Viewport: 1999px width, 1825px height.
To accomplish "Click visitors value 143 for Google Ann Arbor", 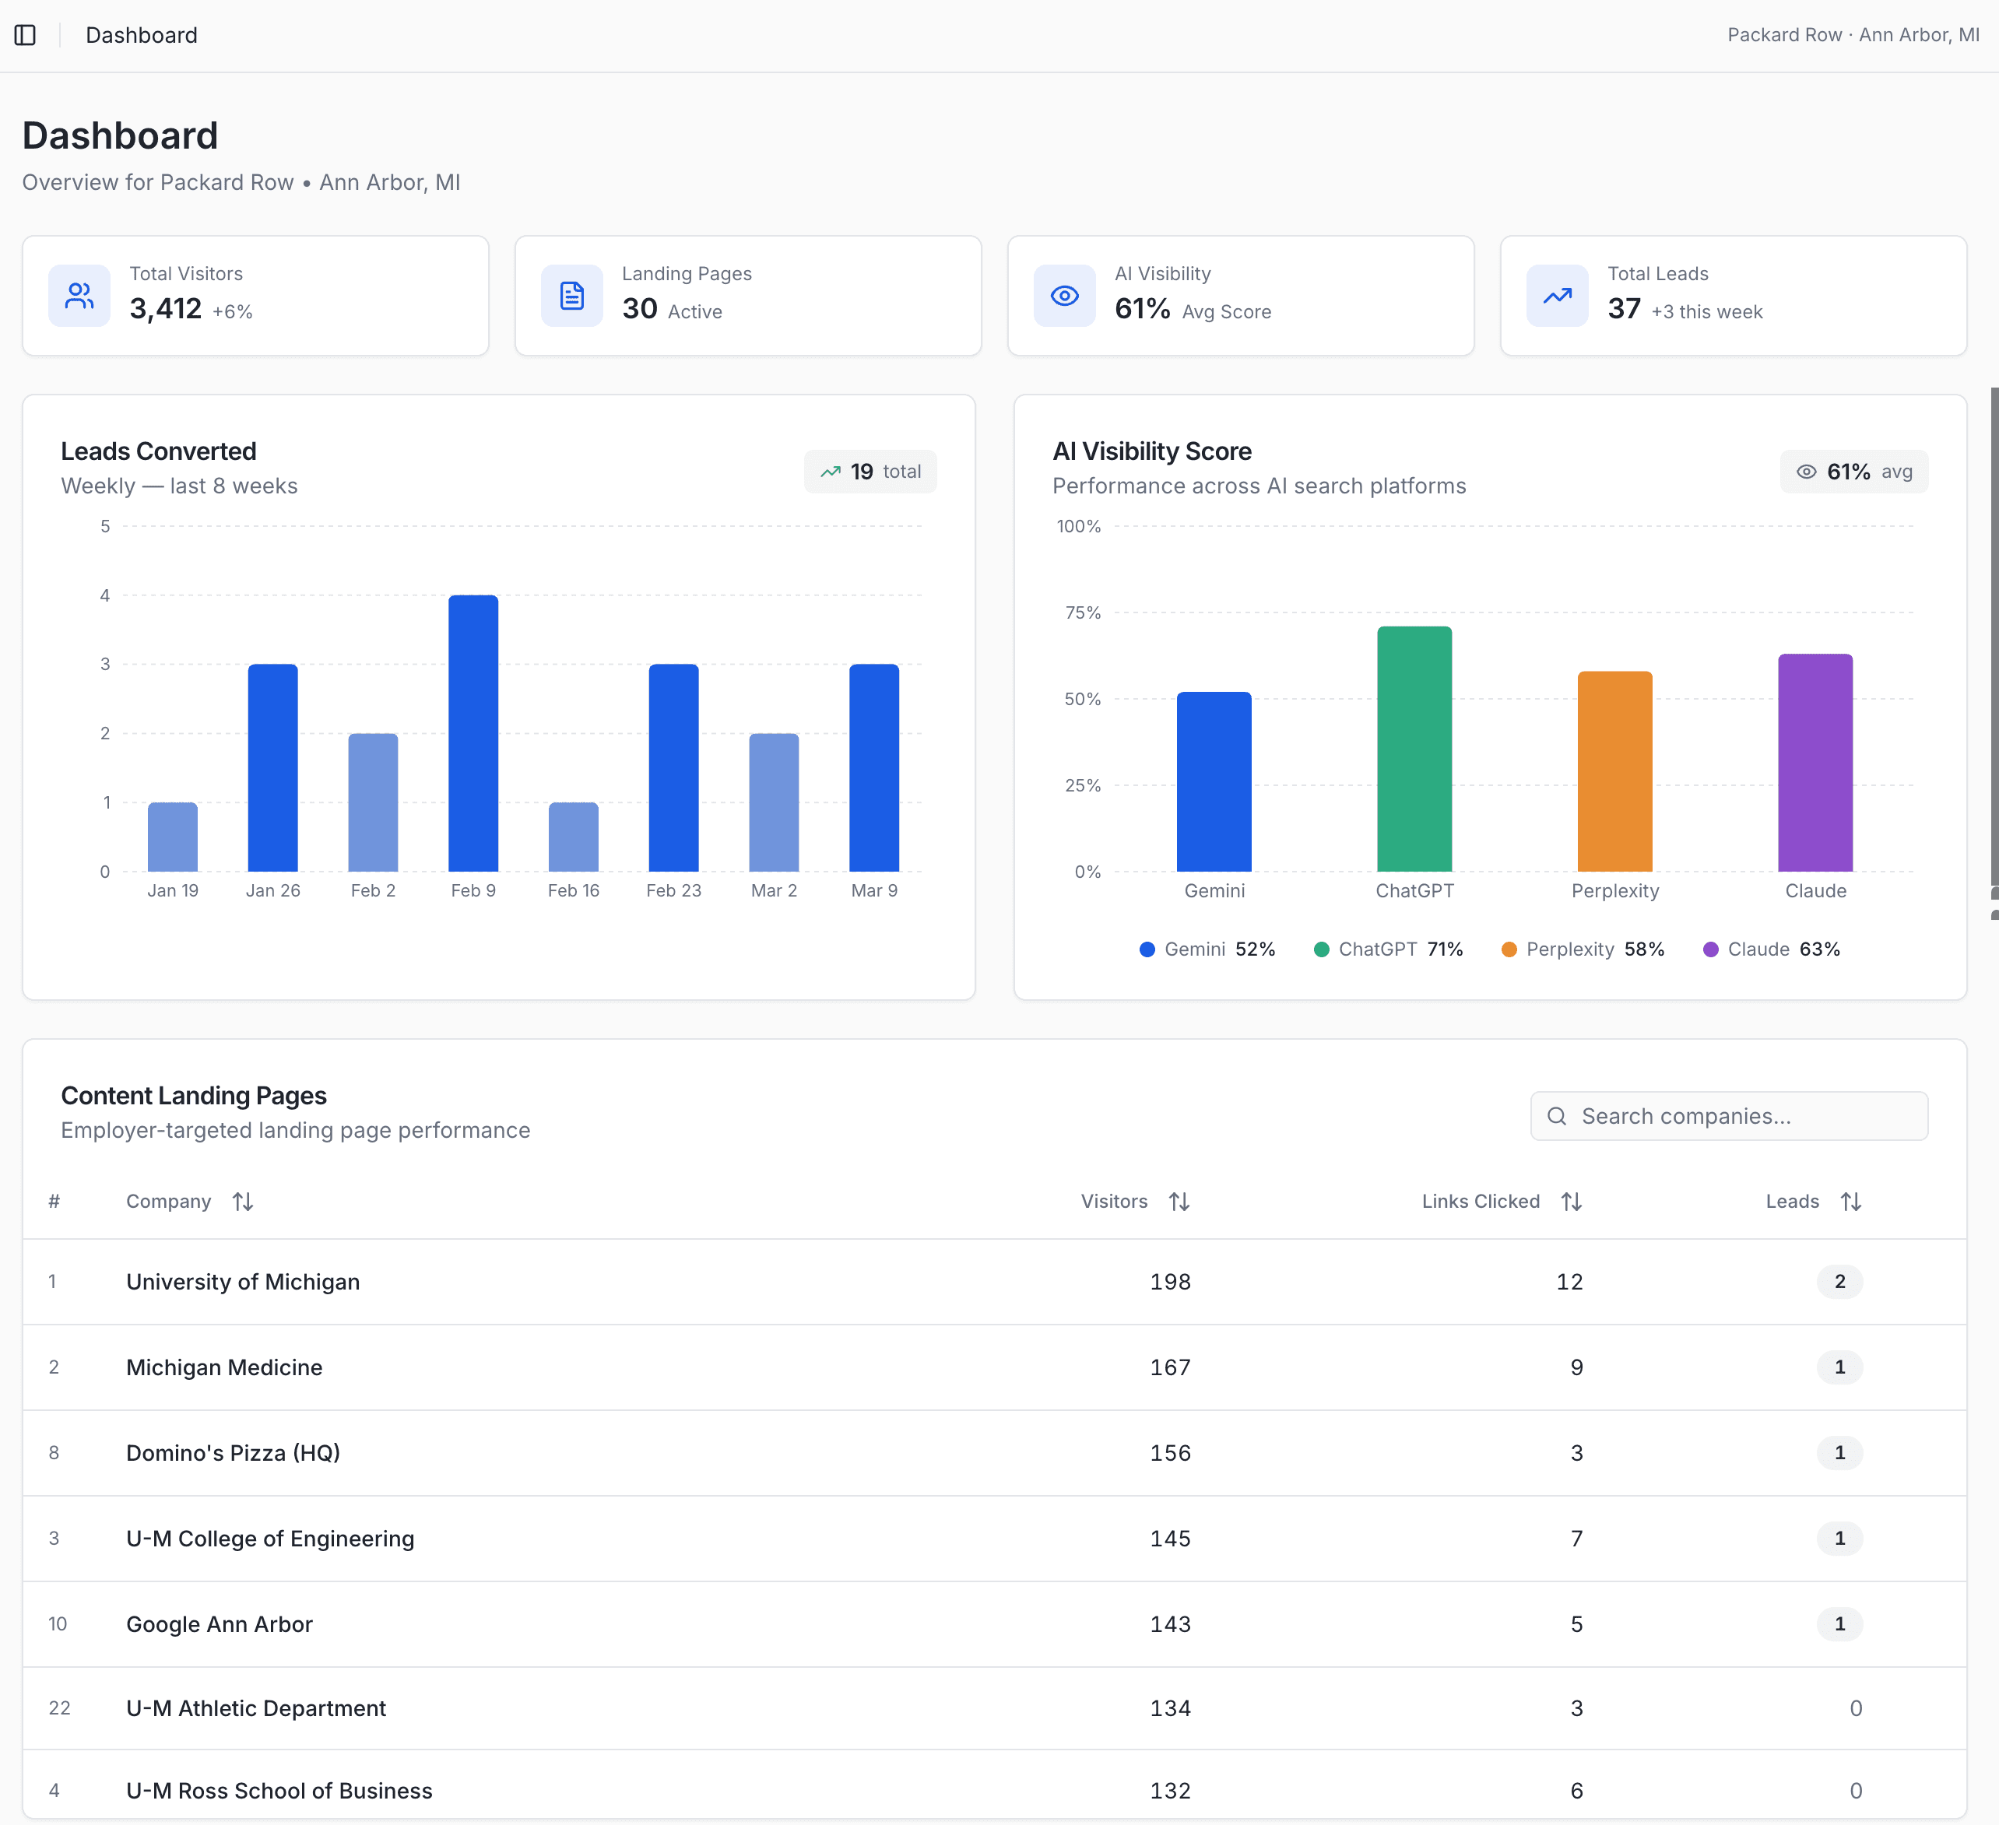I will (x=1170, y=1623).
